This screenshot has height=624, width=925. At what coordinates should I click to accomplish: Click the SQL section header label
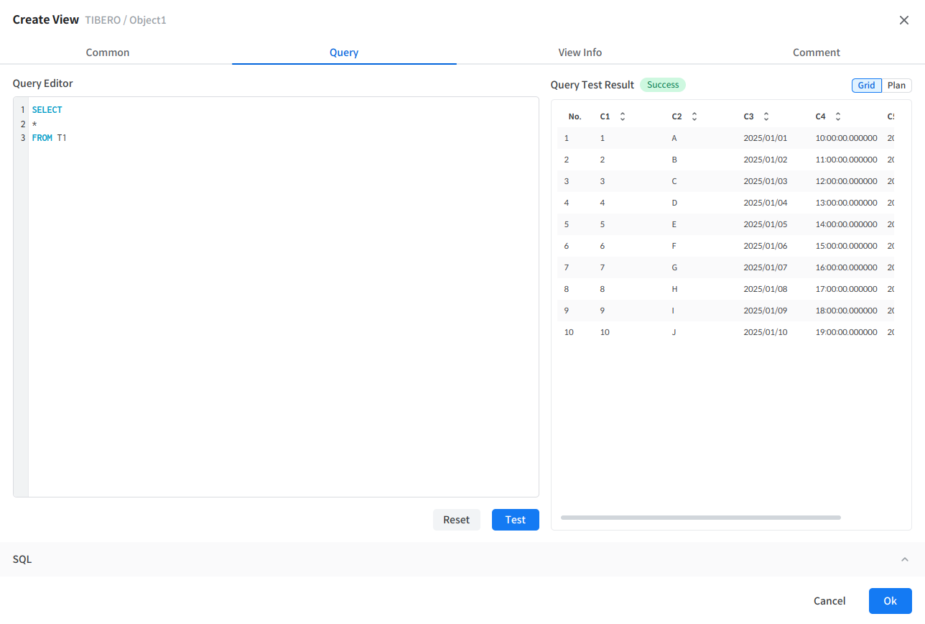[x=22, y=559]
